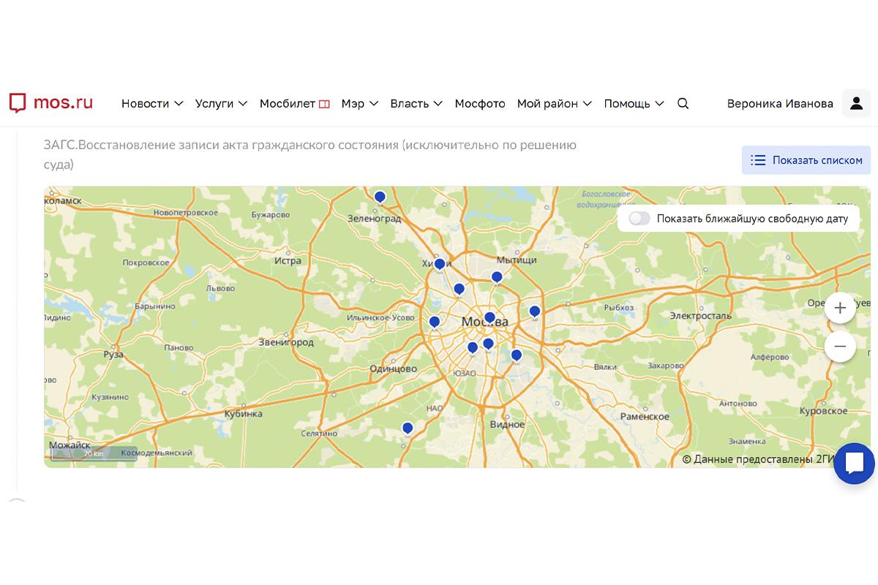
Task: Toggle show nearest free date switch
Action: point(639,219)
